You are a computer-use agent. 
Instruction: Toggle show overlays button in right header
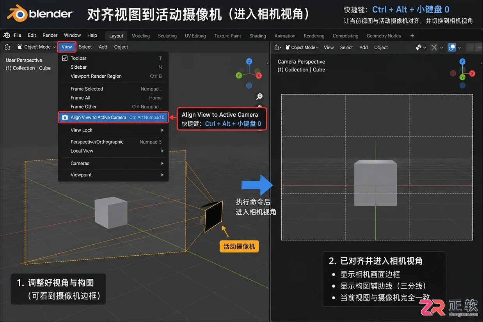[452, 48]
